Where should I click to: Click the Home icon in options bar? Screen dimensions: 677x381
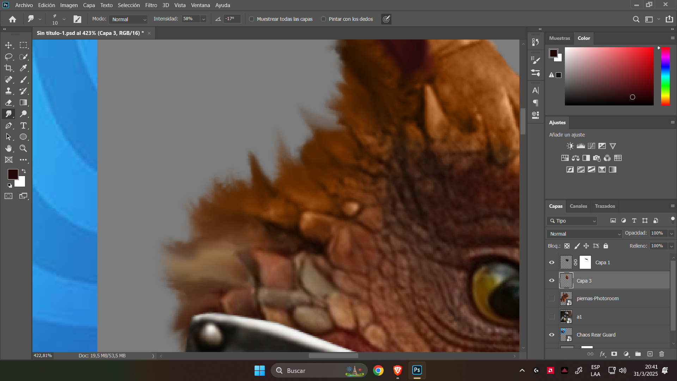tap(12, 19)
